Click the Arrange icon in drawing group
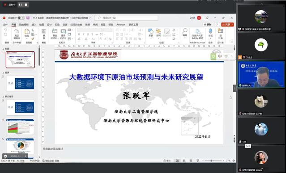Screen dimensions: 286x173 click(158, 31)
